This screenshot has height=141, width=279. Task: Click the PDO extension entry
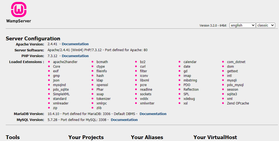(x=187, y=85)
